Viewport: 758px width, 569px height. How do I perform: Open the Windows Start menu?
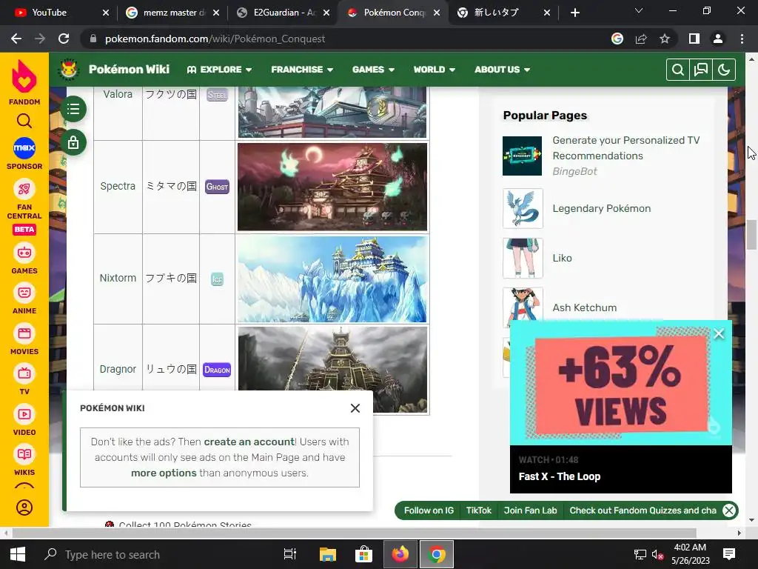[x=18, y=554]
